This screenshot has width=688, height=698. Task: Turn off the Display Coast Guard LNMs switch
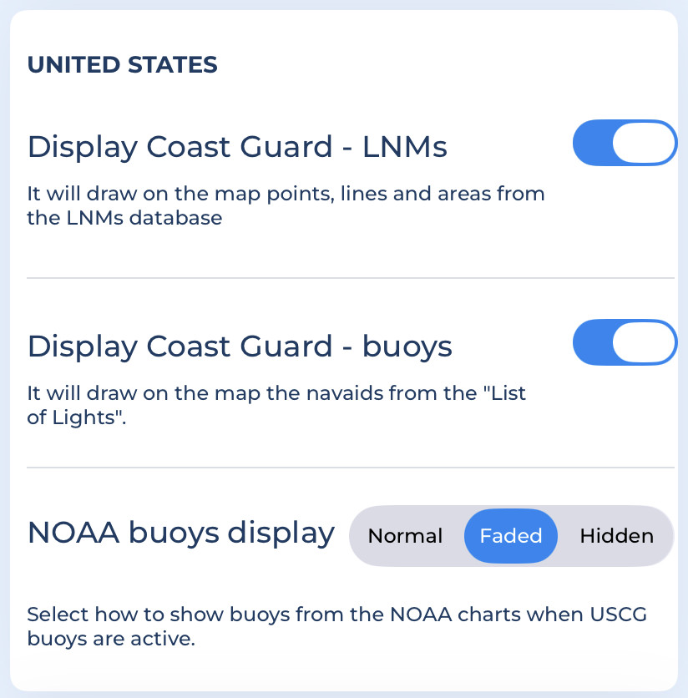click(x=624, y=144)
